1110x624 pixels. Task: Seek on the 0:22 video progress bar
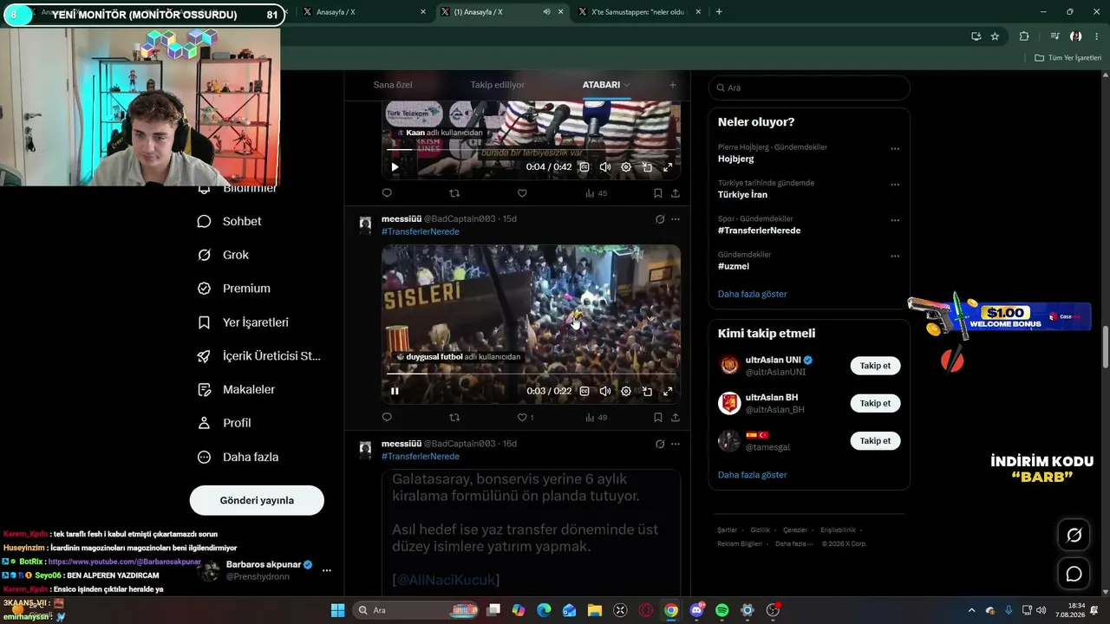click(531, 374)
